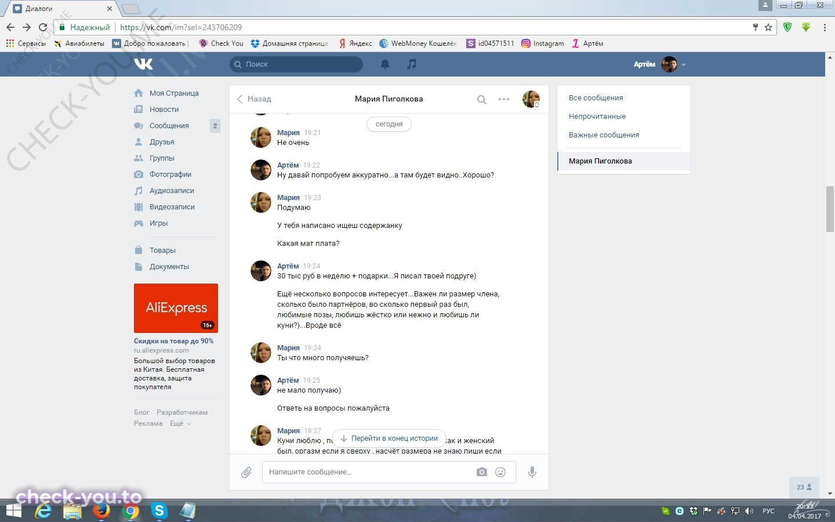835x522 pixels.
Task: Attach a file with paperclip icon
Action: 246,473
